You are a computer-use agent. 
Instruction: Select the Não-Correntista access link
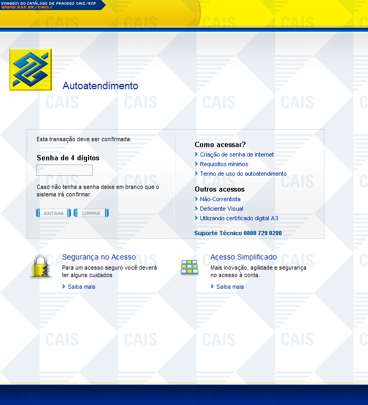[x=220, y=199]
